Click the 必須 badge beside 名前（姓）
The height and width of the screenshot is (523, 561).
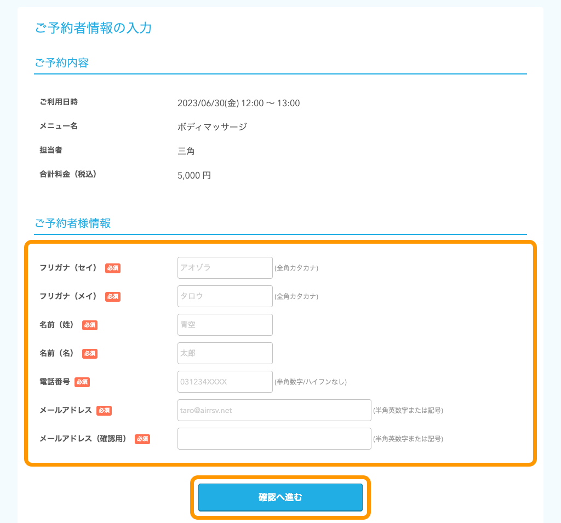tap(90, 325)
